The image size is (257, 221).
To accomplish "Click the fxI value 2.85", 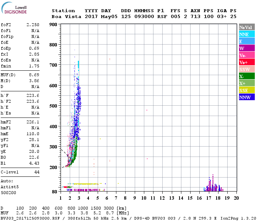I will point(34,54).
